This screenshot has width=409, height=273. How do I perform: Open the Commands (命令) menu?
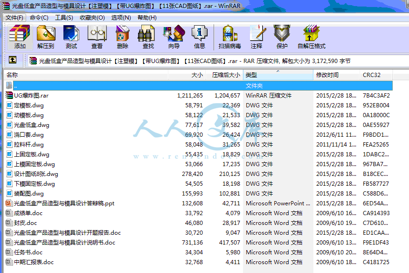39,17
